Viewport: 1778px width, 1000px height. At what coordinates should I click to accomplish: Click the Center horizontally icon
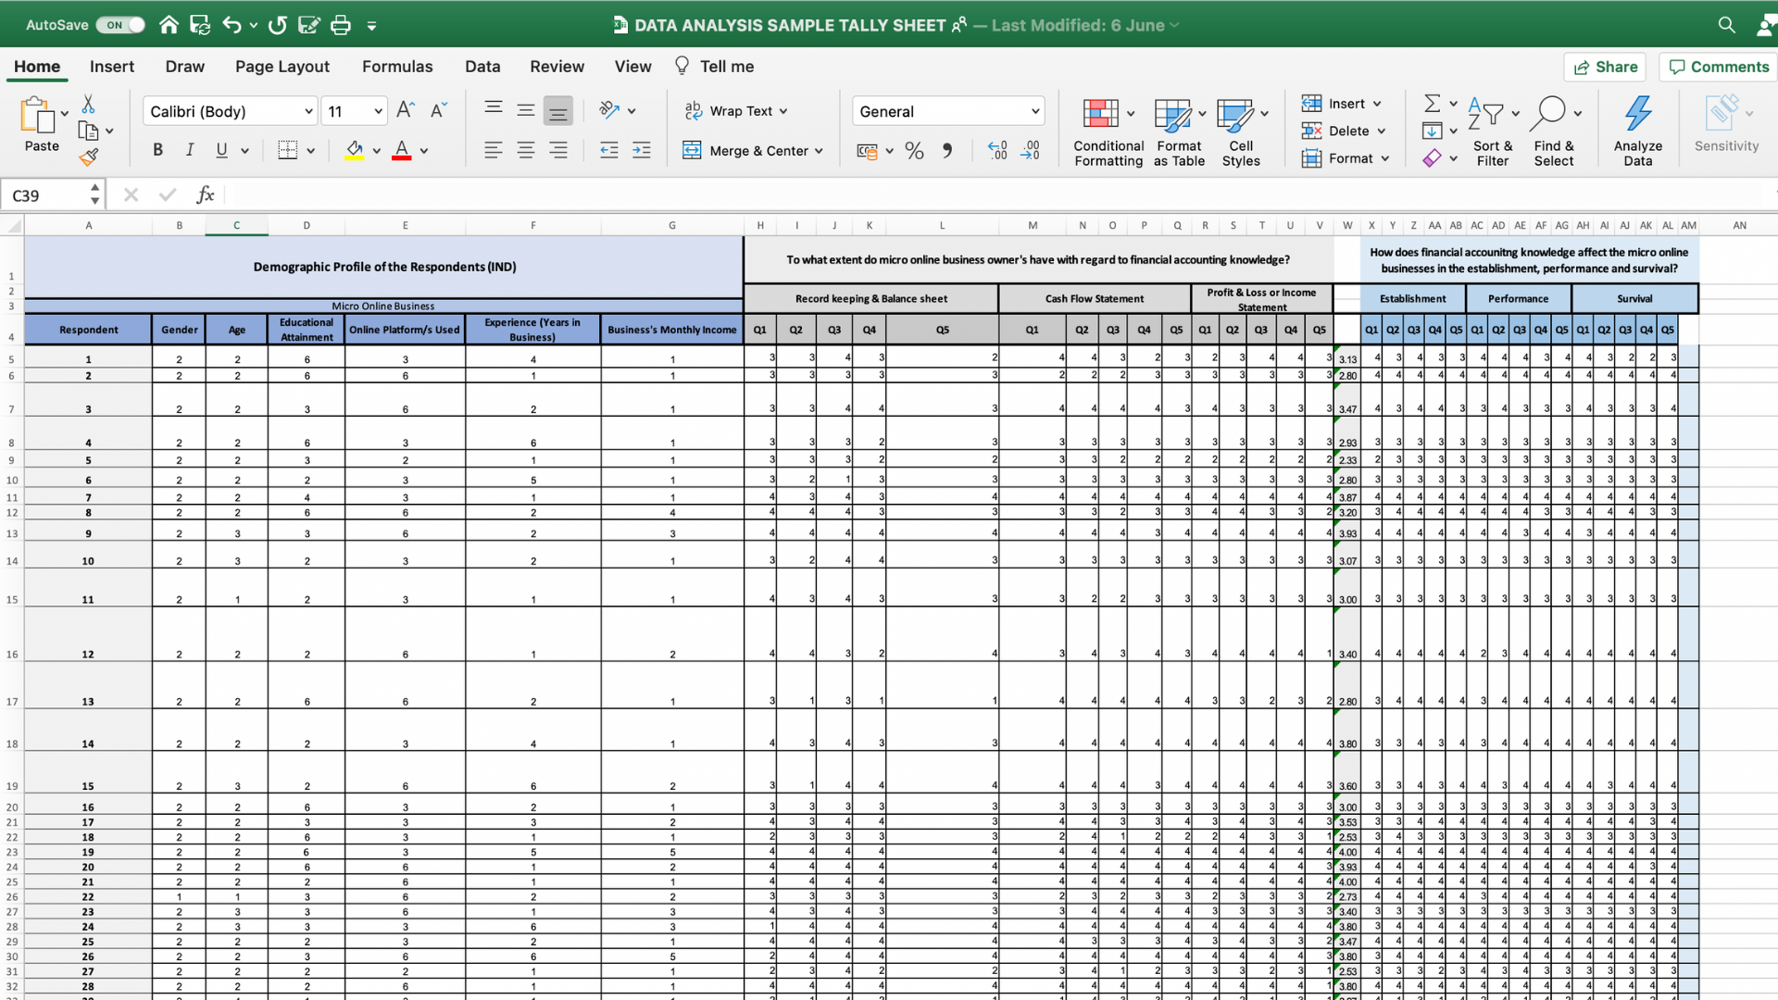pos(526,150)
